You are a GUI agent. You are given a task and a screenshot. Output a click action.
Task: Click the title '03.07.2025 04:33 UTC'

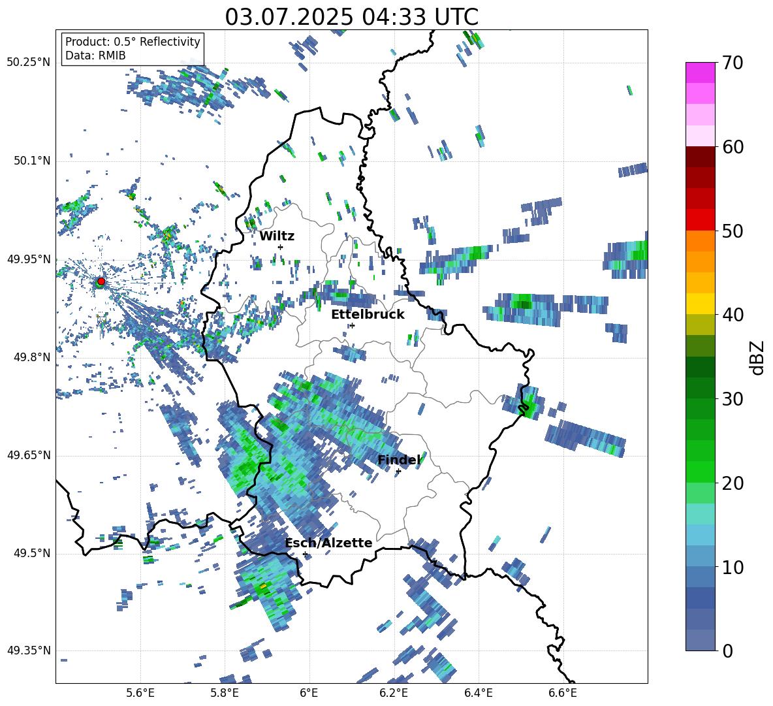(351, 17)
